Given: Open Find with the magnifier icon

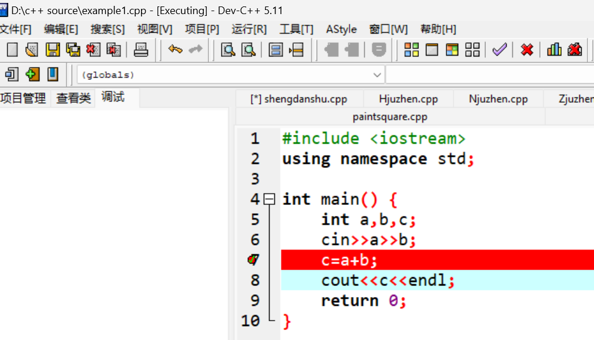Looking at the screenshot, I should 228,49.
